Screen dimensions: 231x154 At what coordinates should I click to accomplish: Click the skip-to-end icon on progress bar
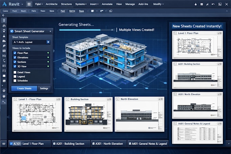click(x=113, y=30)
